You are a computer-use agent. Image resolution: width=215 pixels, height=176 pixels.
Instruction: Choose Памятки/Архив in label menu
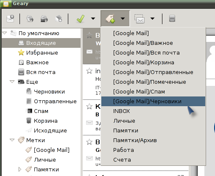pos(153,140)
